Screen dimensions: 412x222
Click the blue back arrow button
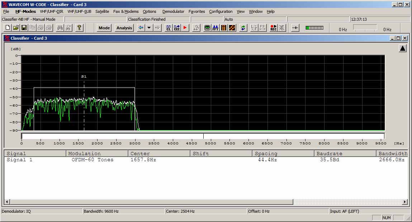coord(141,28)
